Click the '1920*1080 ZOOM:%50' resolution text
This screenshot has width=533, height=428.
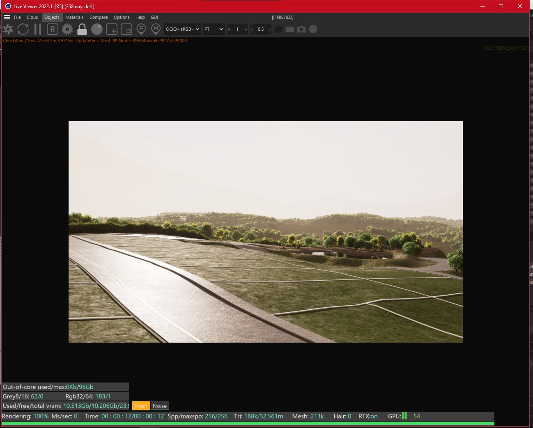[x=506, y=48]
